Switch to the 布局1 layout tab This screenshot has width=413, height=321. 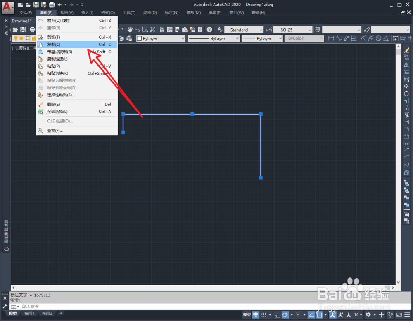point(29,313)
